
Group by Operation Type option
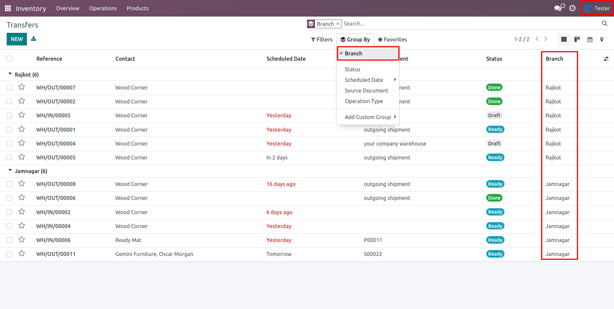tap(368, 101)
